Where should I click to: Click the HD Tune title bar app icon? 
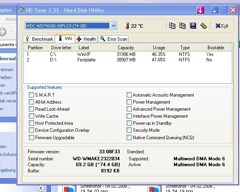pos(21,10)
